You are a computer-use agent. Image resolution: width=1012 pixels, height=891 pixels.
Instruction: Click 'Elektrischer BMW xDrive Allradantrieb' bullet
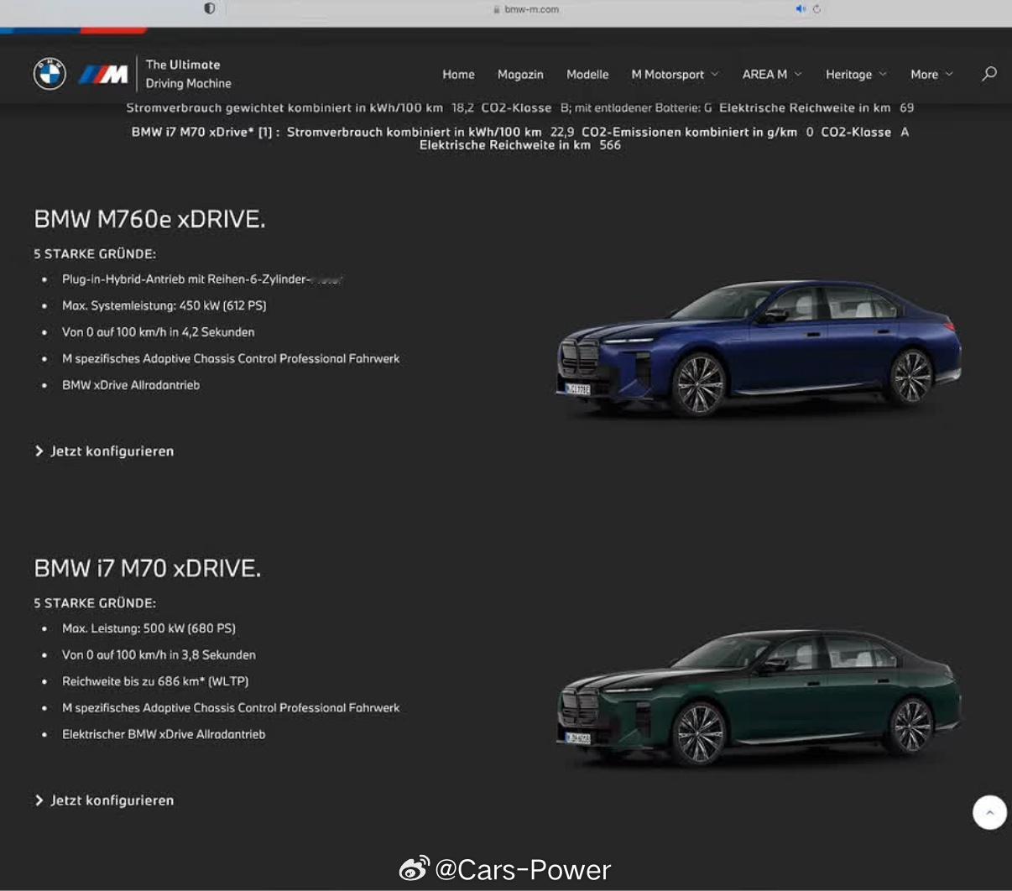[164, 734]
